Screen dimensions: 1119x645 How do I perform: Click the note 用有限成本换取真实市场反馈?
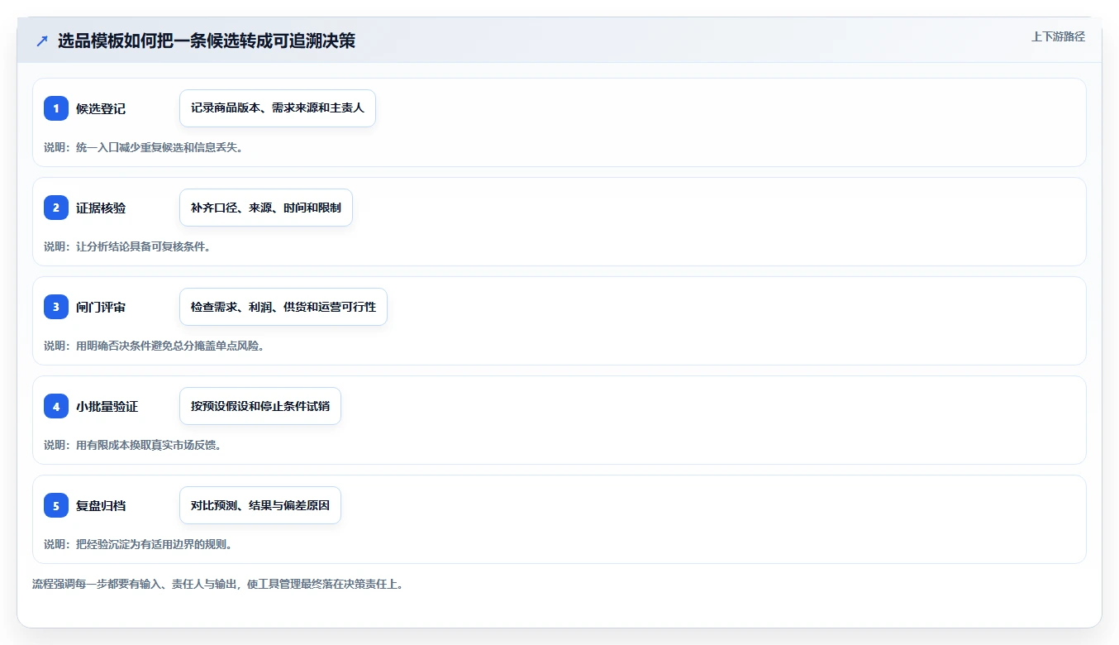tap(133, 445)
